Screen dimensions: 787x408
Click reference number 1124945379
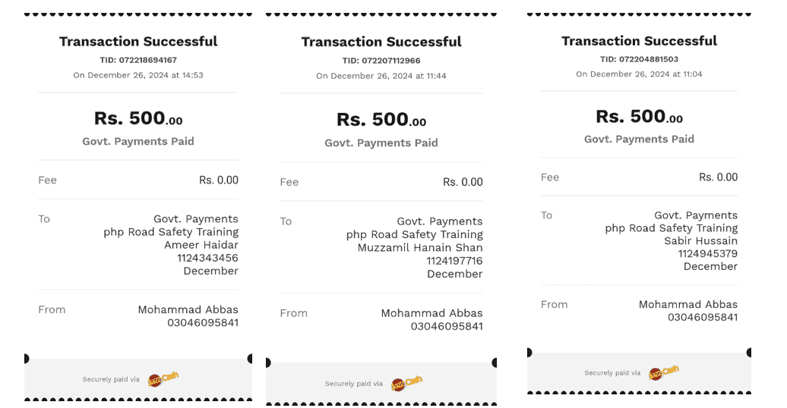point(708,254)
